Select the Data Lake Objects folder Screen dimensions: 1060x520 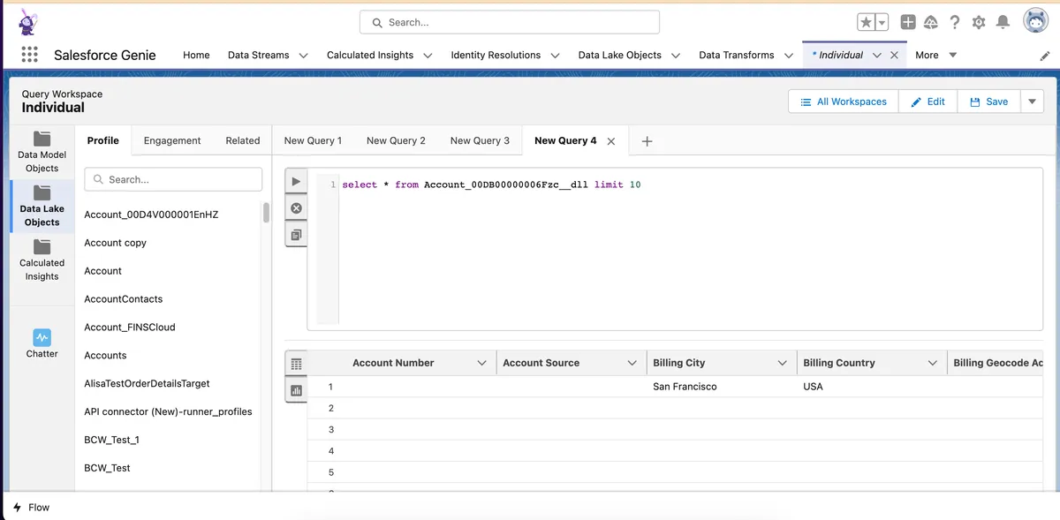click(x=42, y=206)
